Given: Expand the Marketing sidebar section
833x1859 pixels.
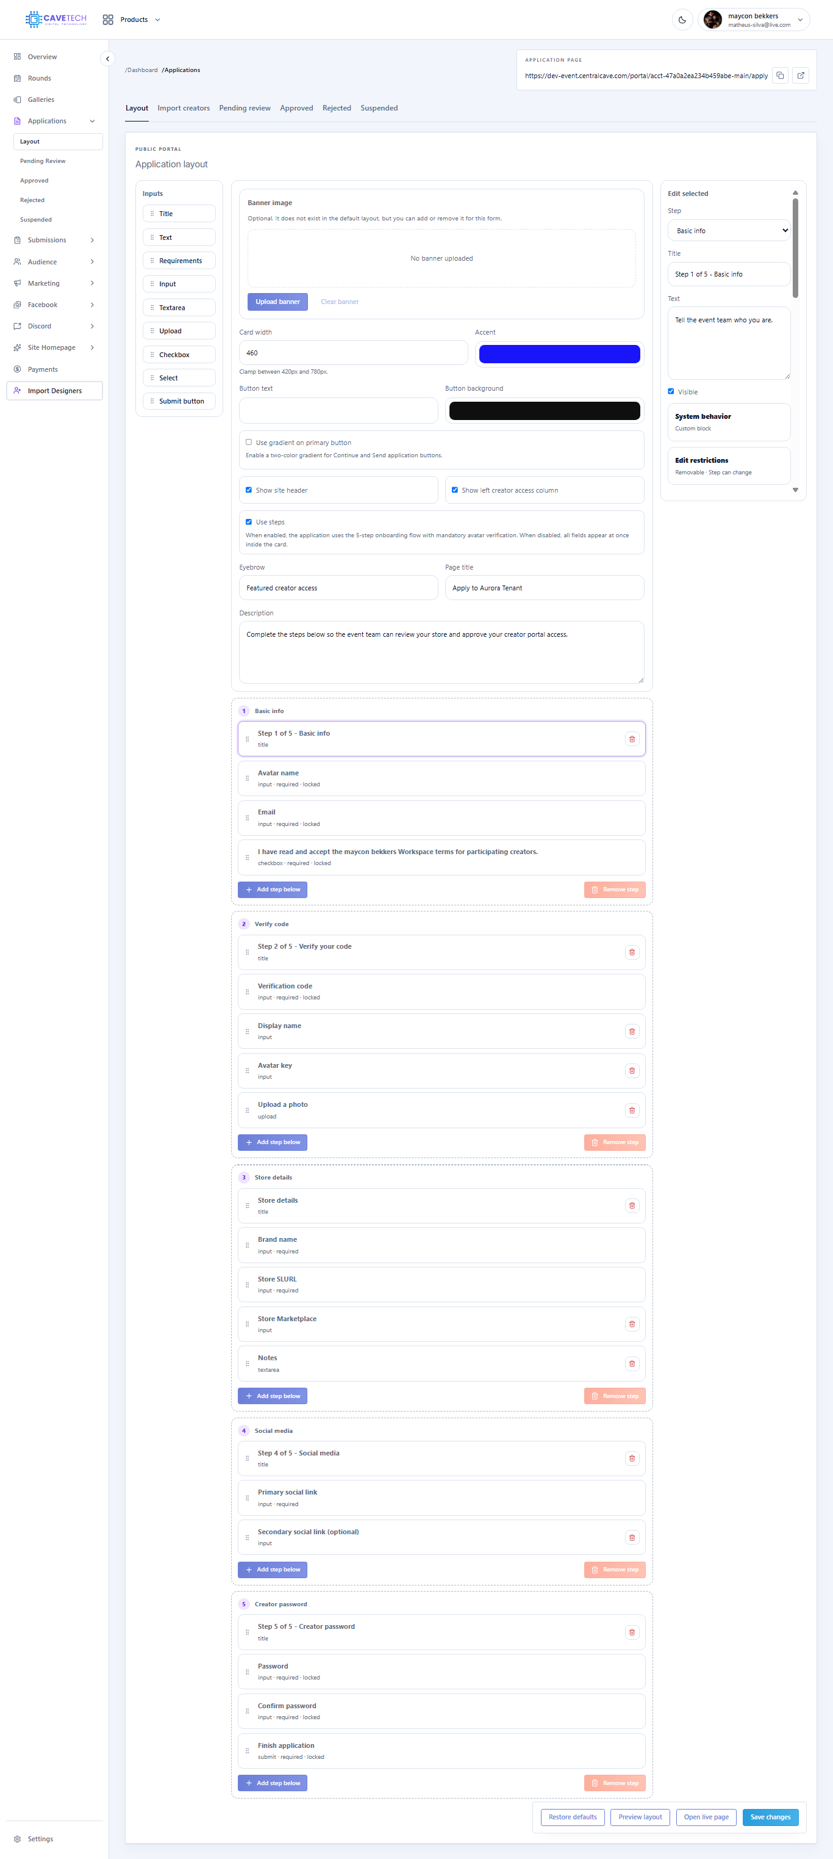Looking at the screenshot, I should [x=92, y=283].
